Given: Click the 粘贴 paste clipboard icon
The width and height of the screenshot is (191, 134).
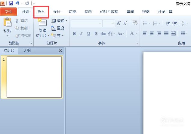Looking at the screenshot, I should [x=7, y=22].
